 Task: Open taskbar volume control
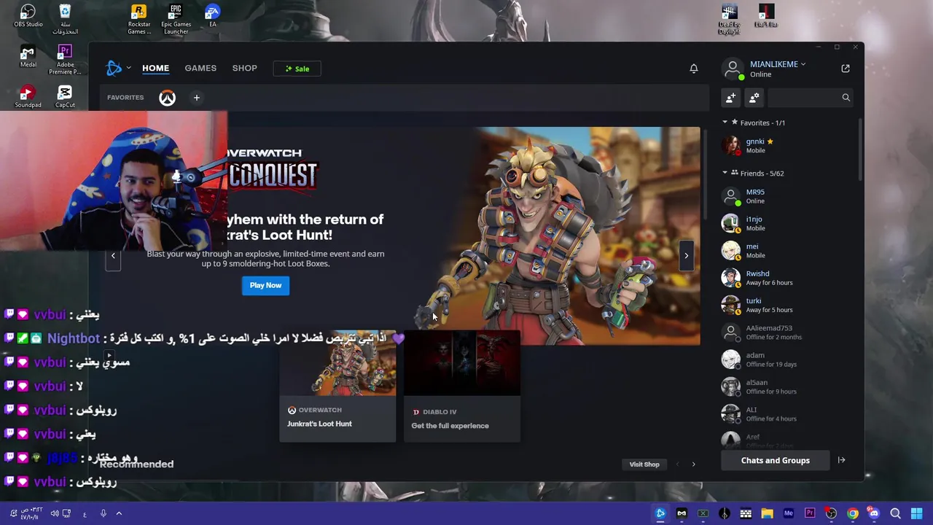pyautogui.click(x=55, y=513)
